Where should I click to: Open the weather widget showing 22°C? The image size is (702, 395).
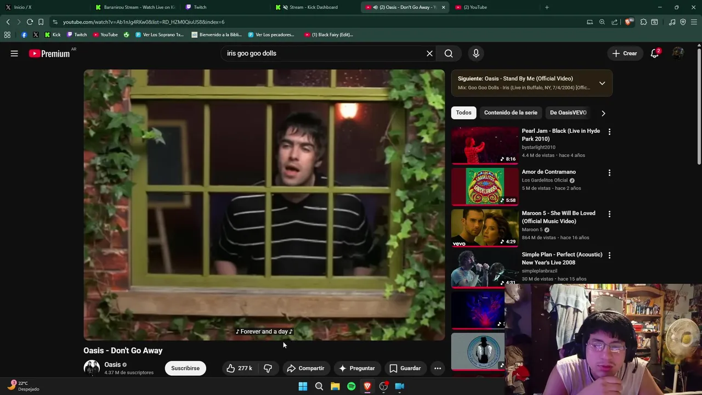[24, 386]
